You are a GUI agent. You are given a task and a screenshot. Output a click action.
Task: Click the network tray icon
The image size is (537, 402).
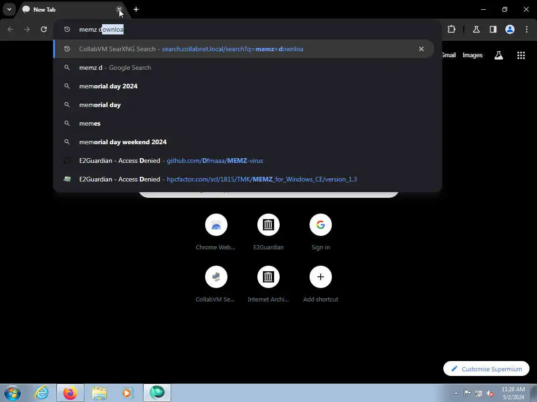point(478,394)
